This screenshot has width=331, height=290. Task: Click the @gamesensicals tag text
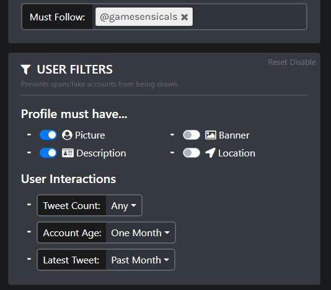coord(138,17)
